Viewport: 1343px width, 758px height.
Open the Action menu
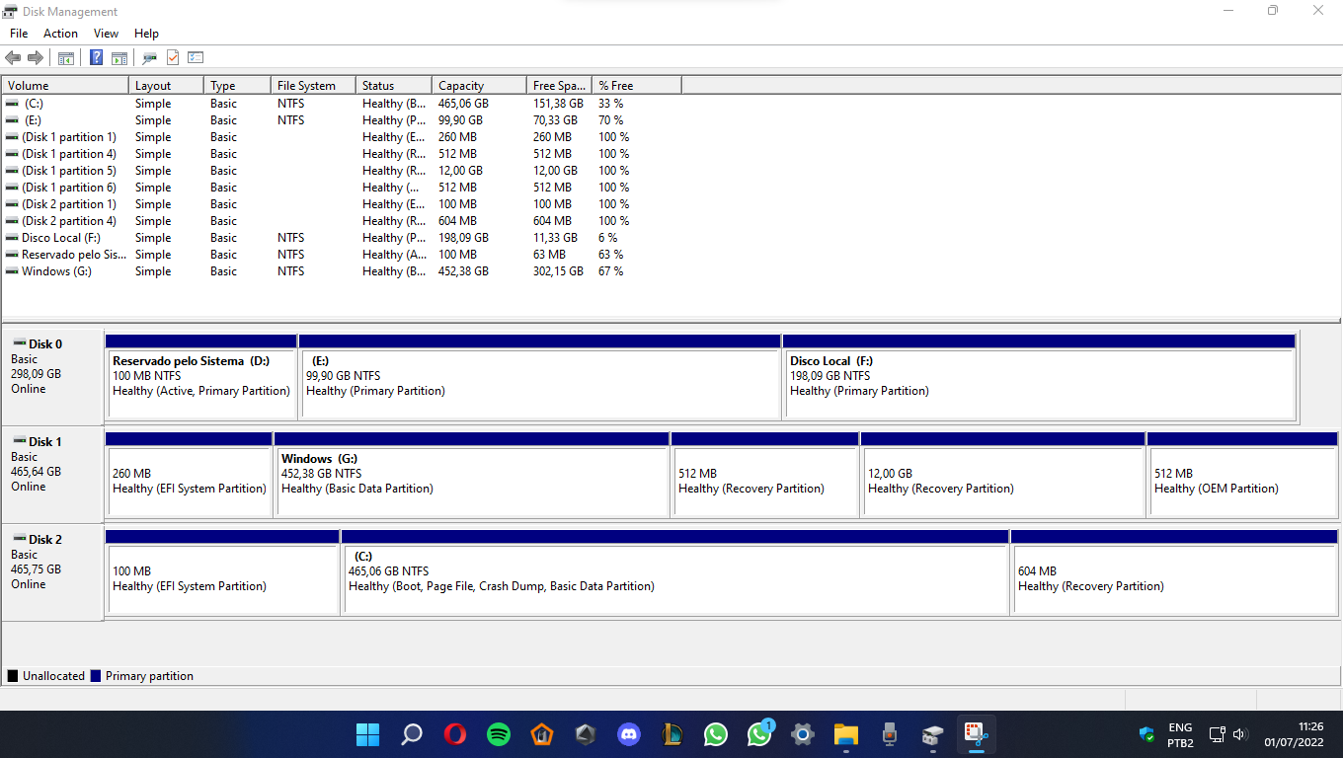tap(60, 34)
